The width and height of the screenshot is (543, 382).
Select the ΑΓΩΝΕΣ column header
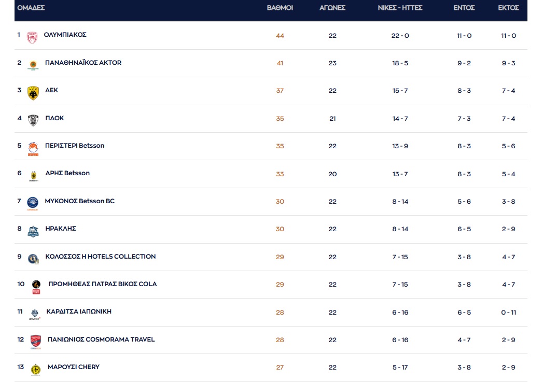click(x=332, y=8)
